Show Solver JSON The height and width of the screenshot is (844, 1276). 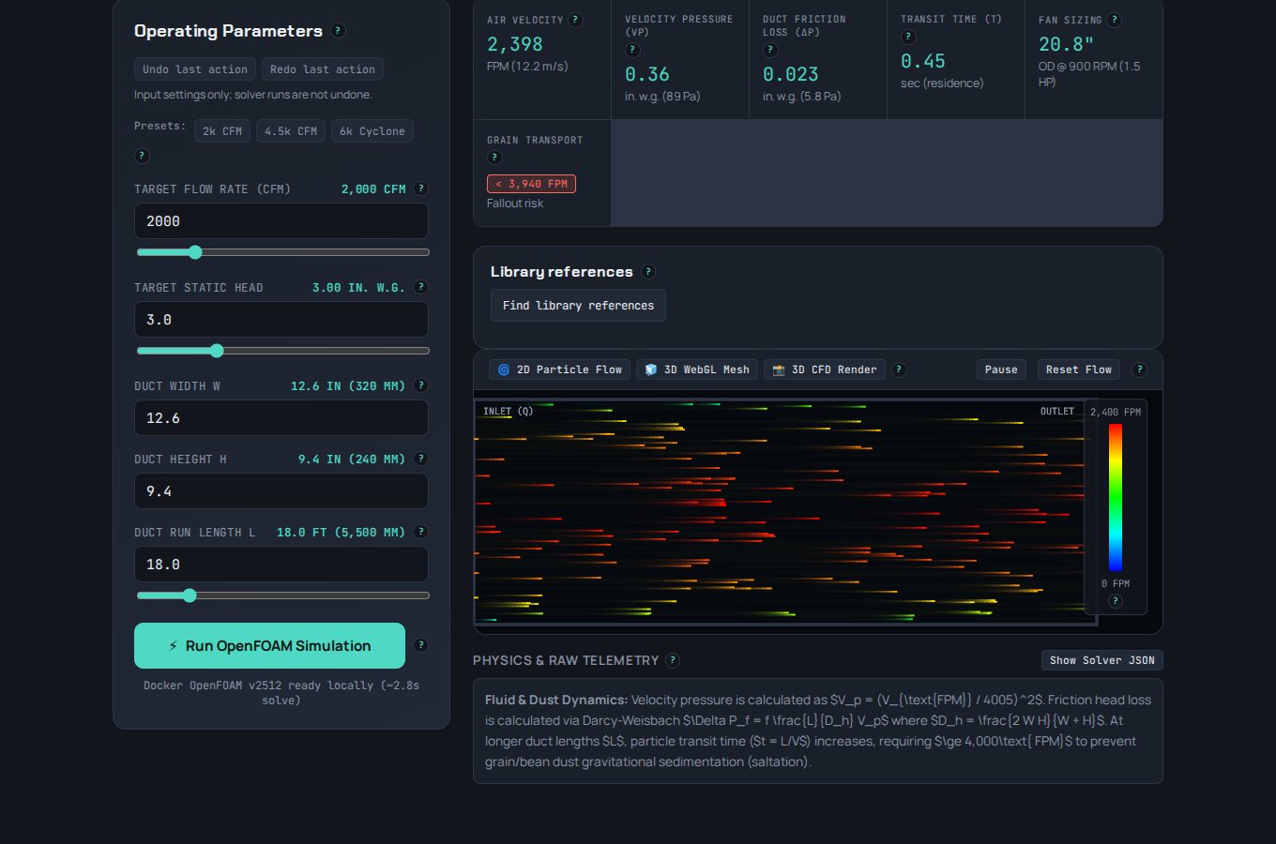click(x=1102, y=660)
